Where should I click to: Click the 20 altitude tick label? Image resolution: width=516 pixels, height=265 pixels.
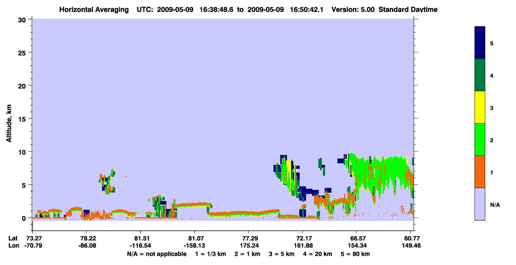[x=23, y=85]
